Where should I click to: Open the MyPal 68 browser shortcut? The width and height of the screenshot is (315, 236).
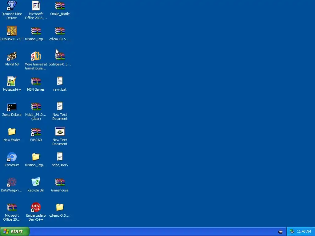[12, 56]
